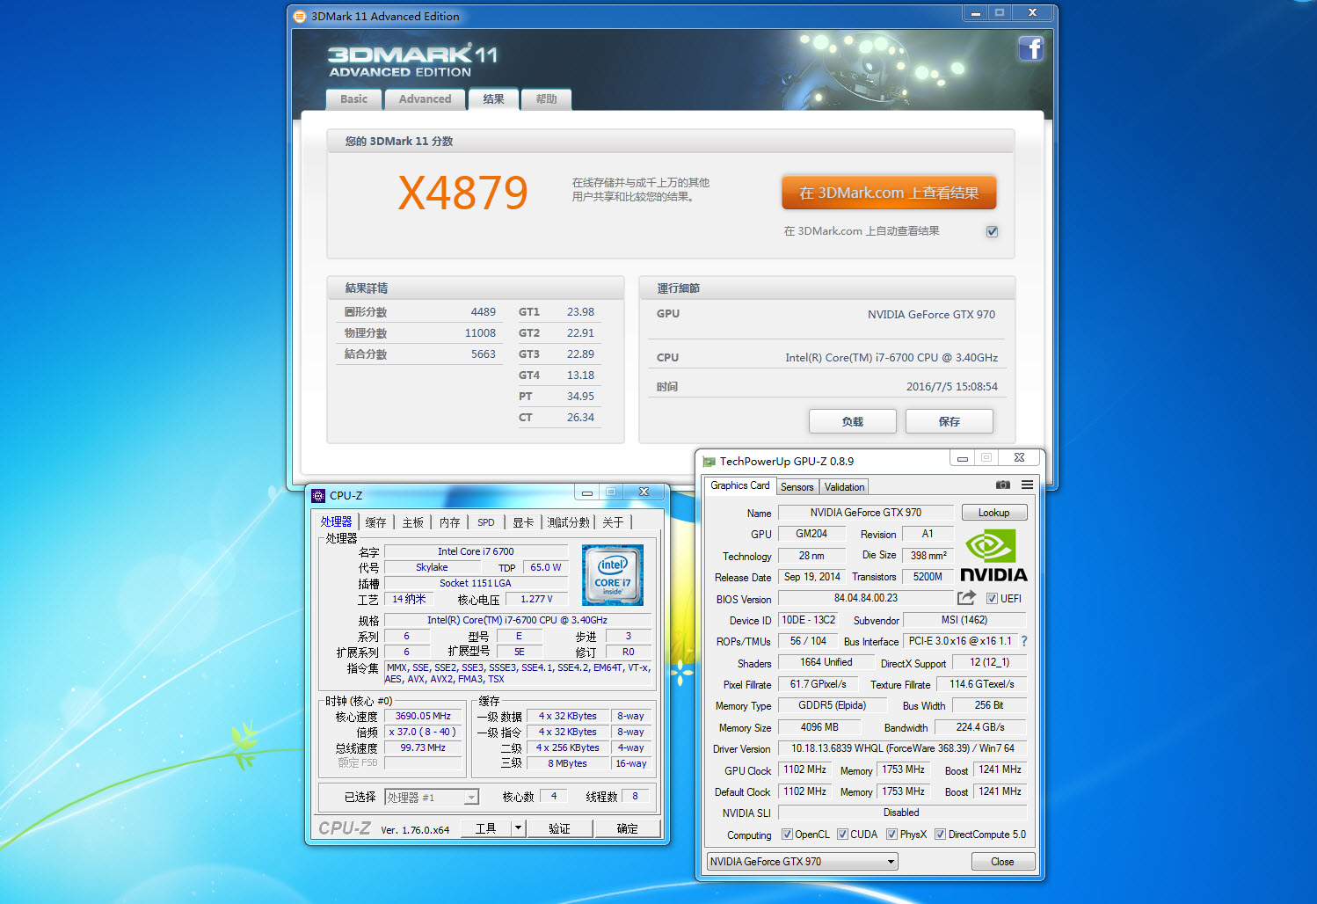Switch to the Advanced tab in 3DMark 11

coord(425,99)
